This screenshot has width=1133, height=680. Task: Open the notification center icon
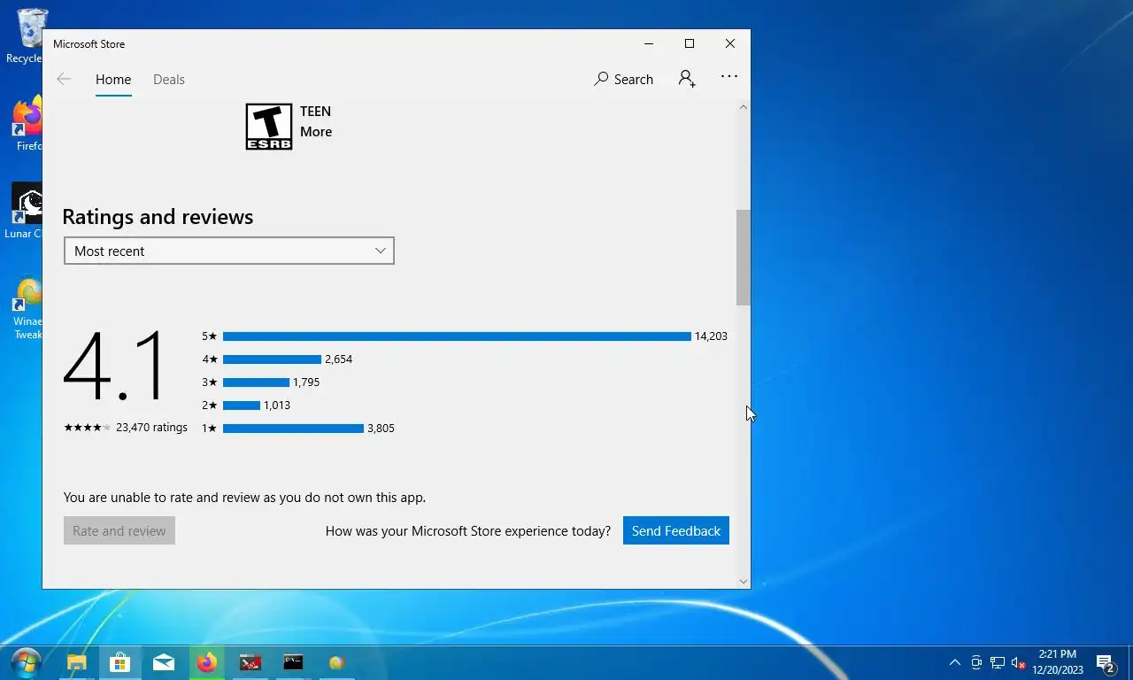1105,662
